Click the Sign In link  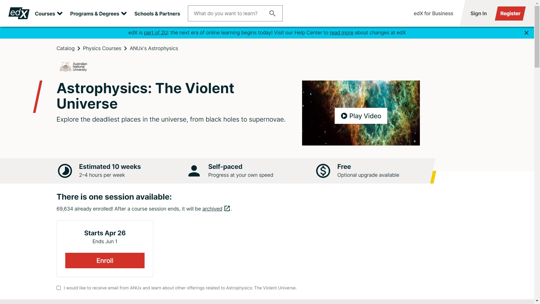[x=478, y=13]
